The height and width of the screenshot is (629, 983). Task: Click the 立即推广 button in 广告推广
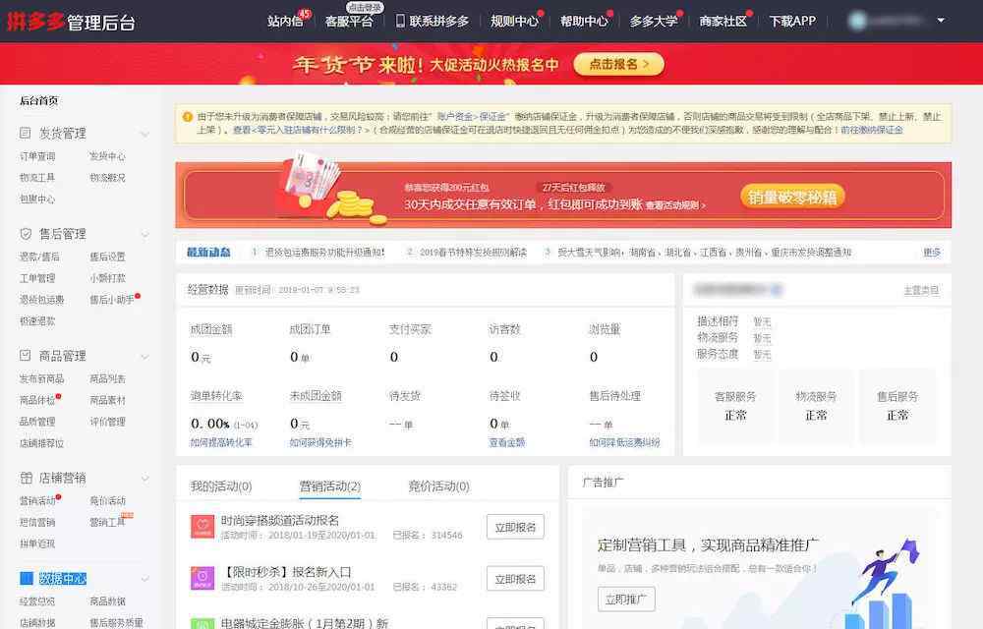pos(626,599)
